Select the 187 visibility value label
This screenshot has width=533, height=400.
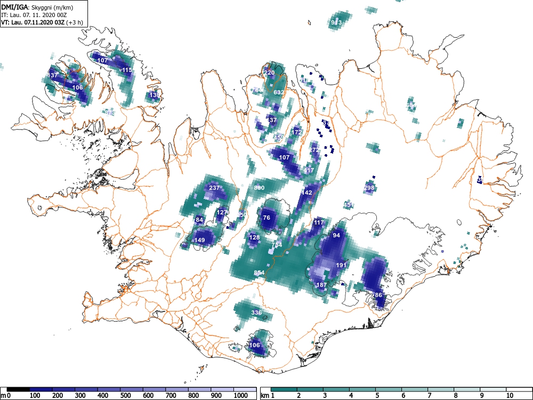321,285
